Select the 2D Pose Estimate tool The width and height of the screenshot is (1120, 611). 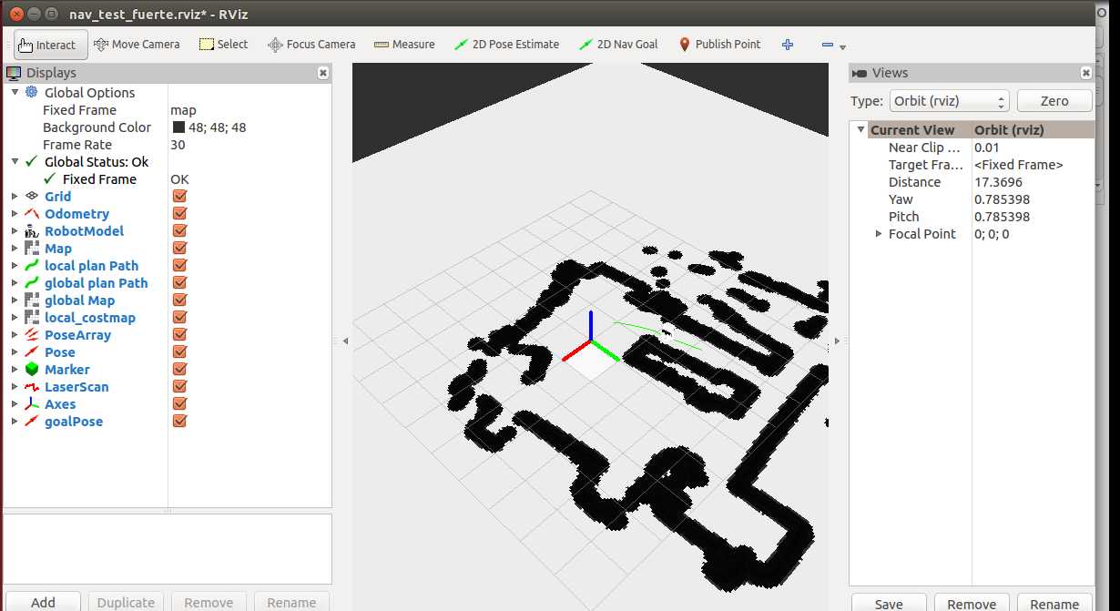(509, 44)
